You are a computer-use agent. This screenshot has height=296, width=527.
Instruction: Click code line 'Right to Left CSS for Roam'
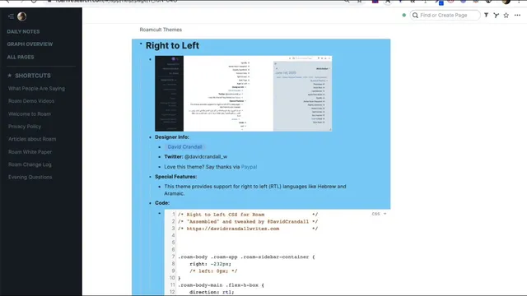[248, 215]
